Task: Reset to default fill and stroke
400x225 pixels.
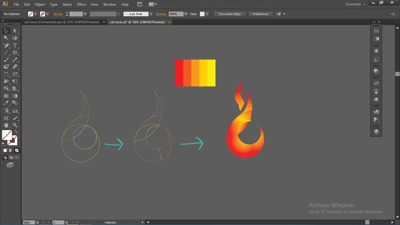Action: pos(4,144)
